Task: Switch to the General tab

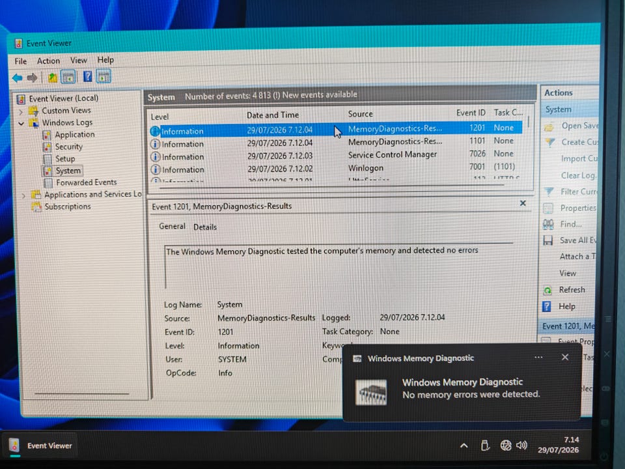Action: pos(172,226)
